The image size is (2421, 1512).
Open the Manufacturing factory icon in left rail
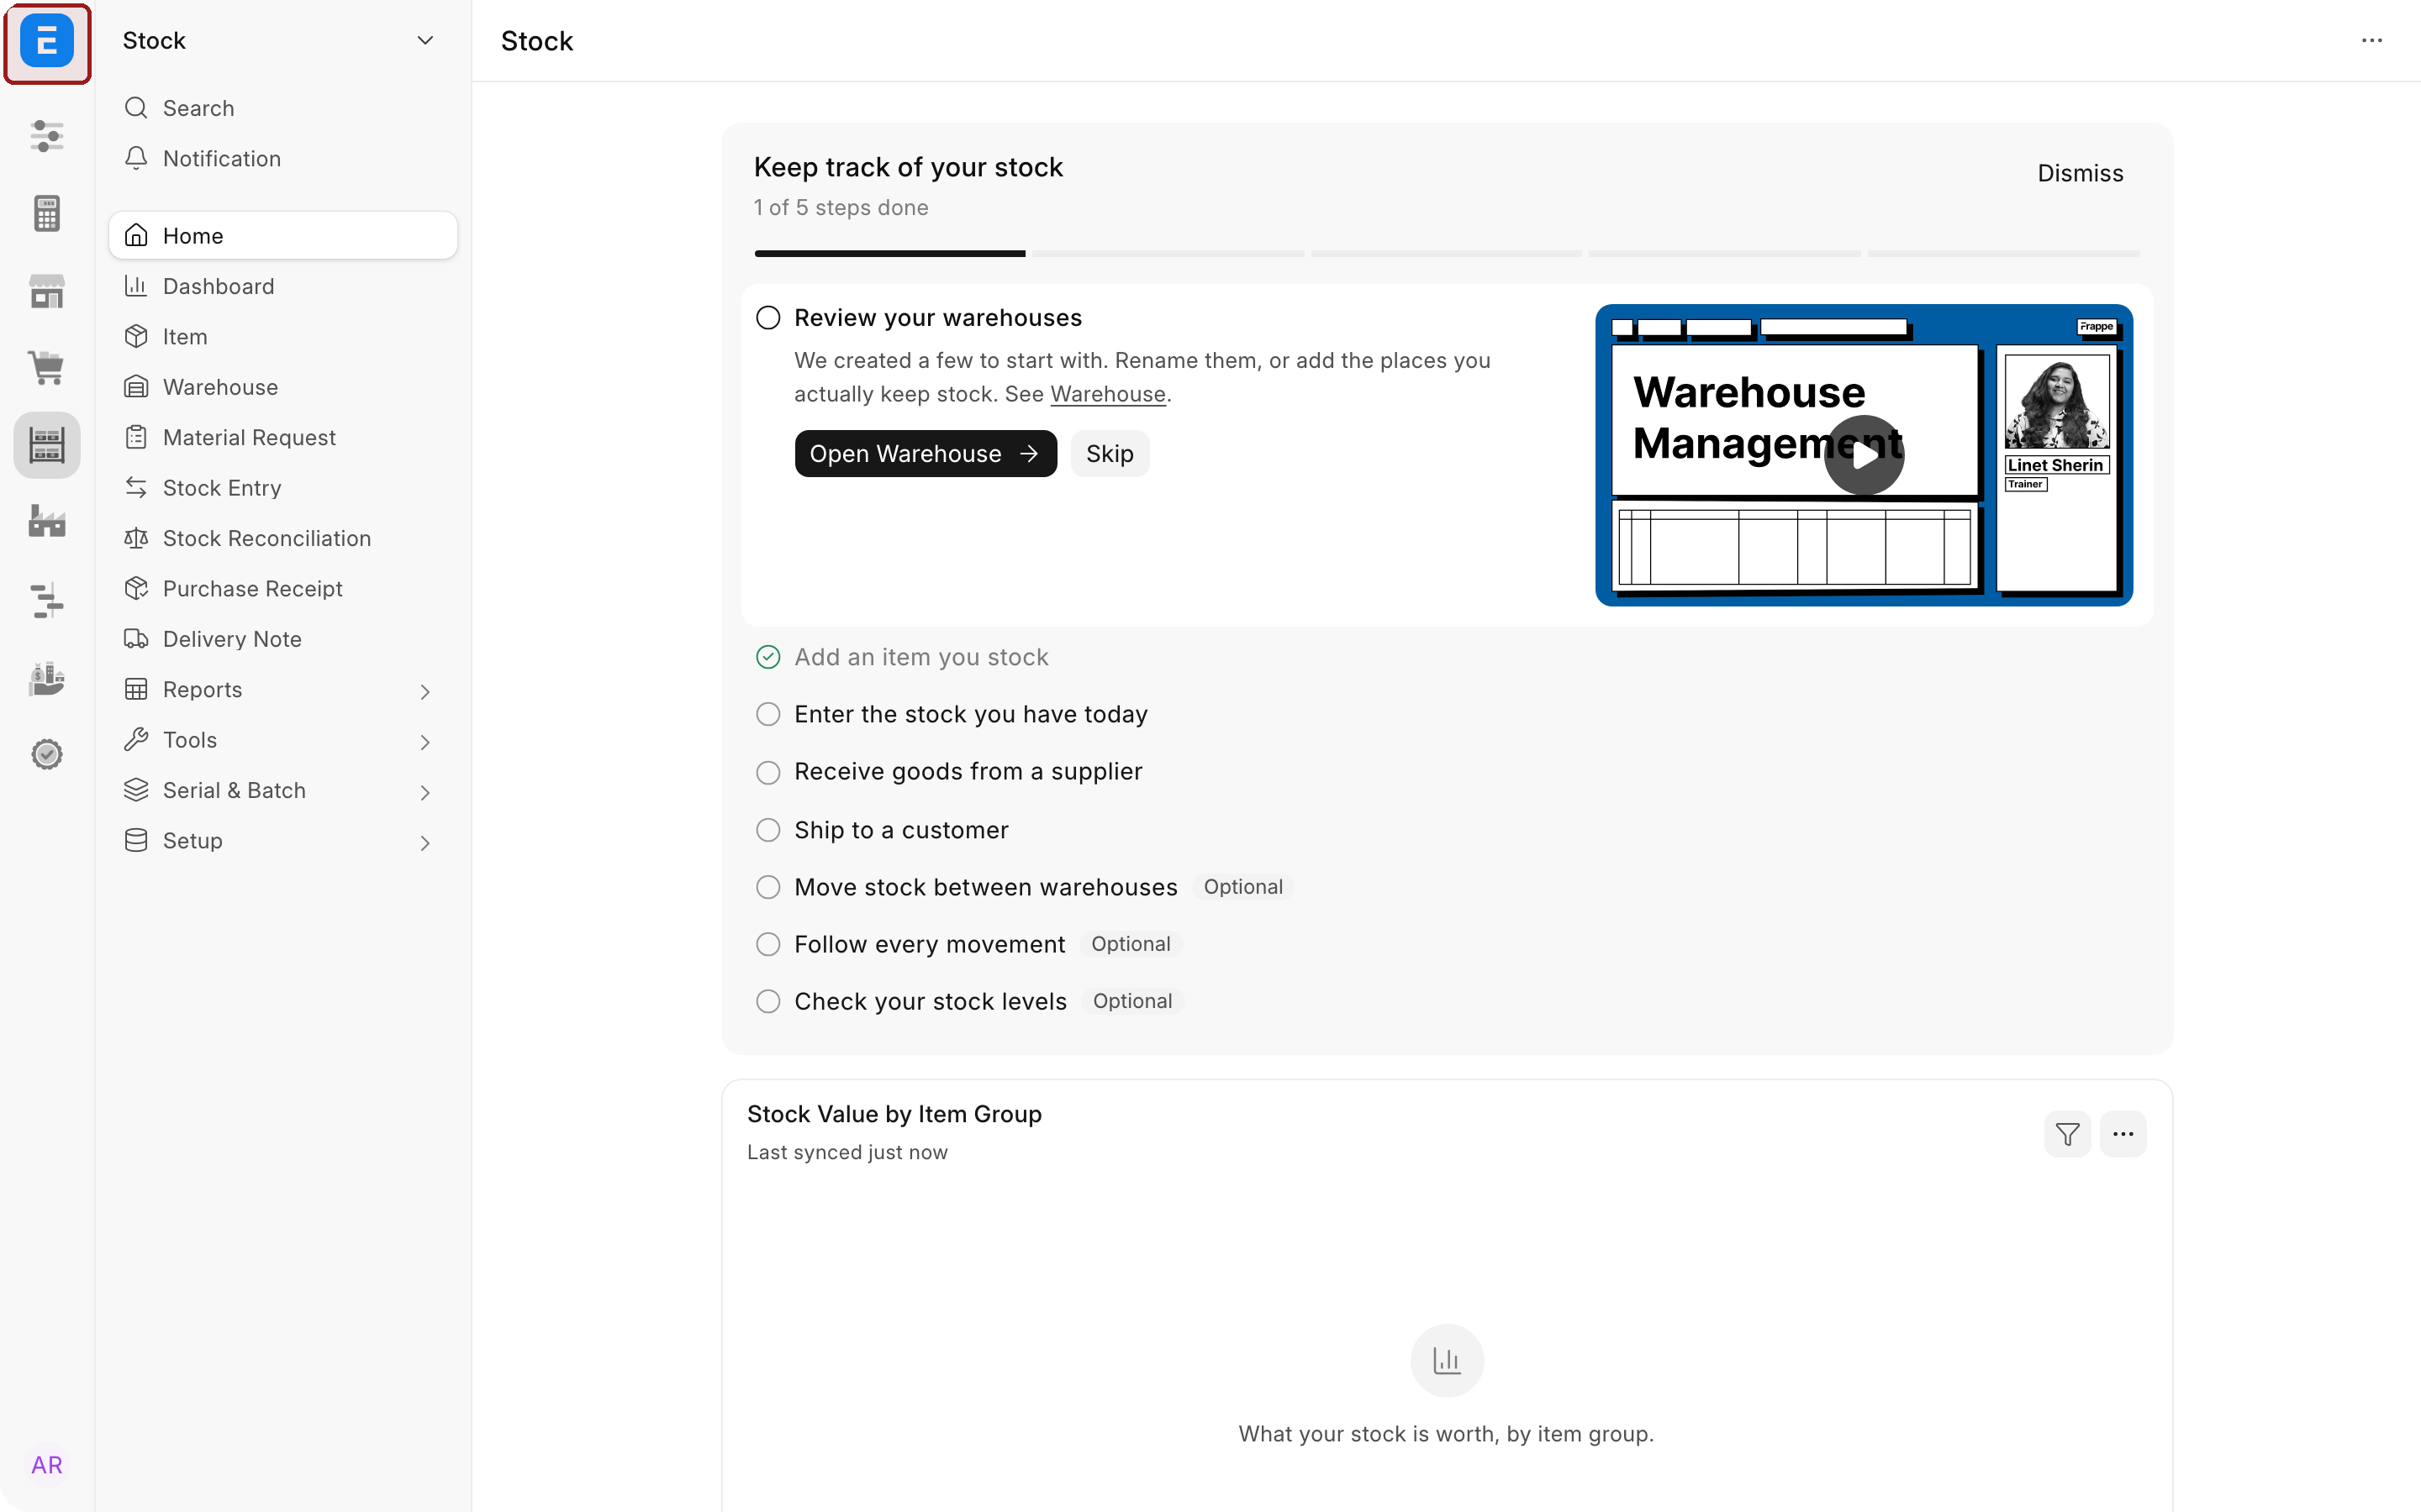[x=47, y=521]
